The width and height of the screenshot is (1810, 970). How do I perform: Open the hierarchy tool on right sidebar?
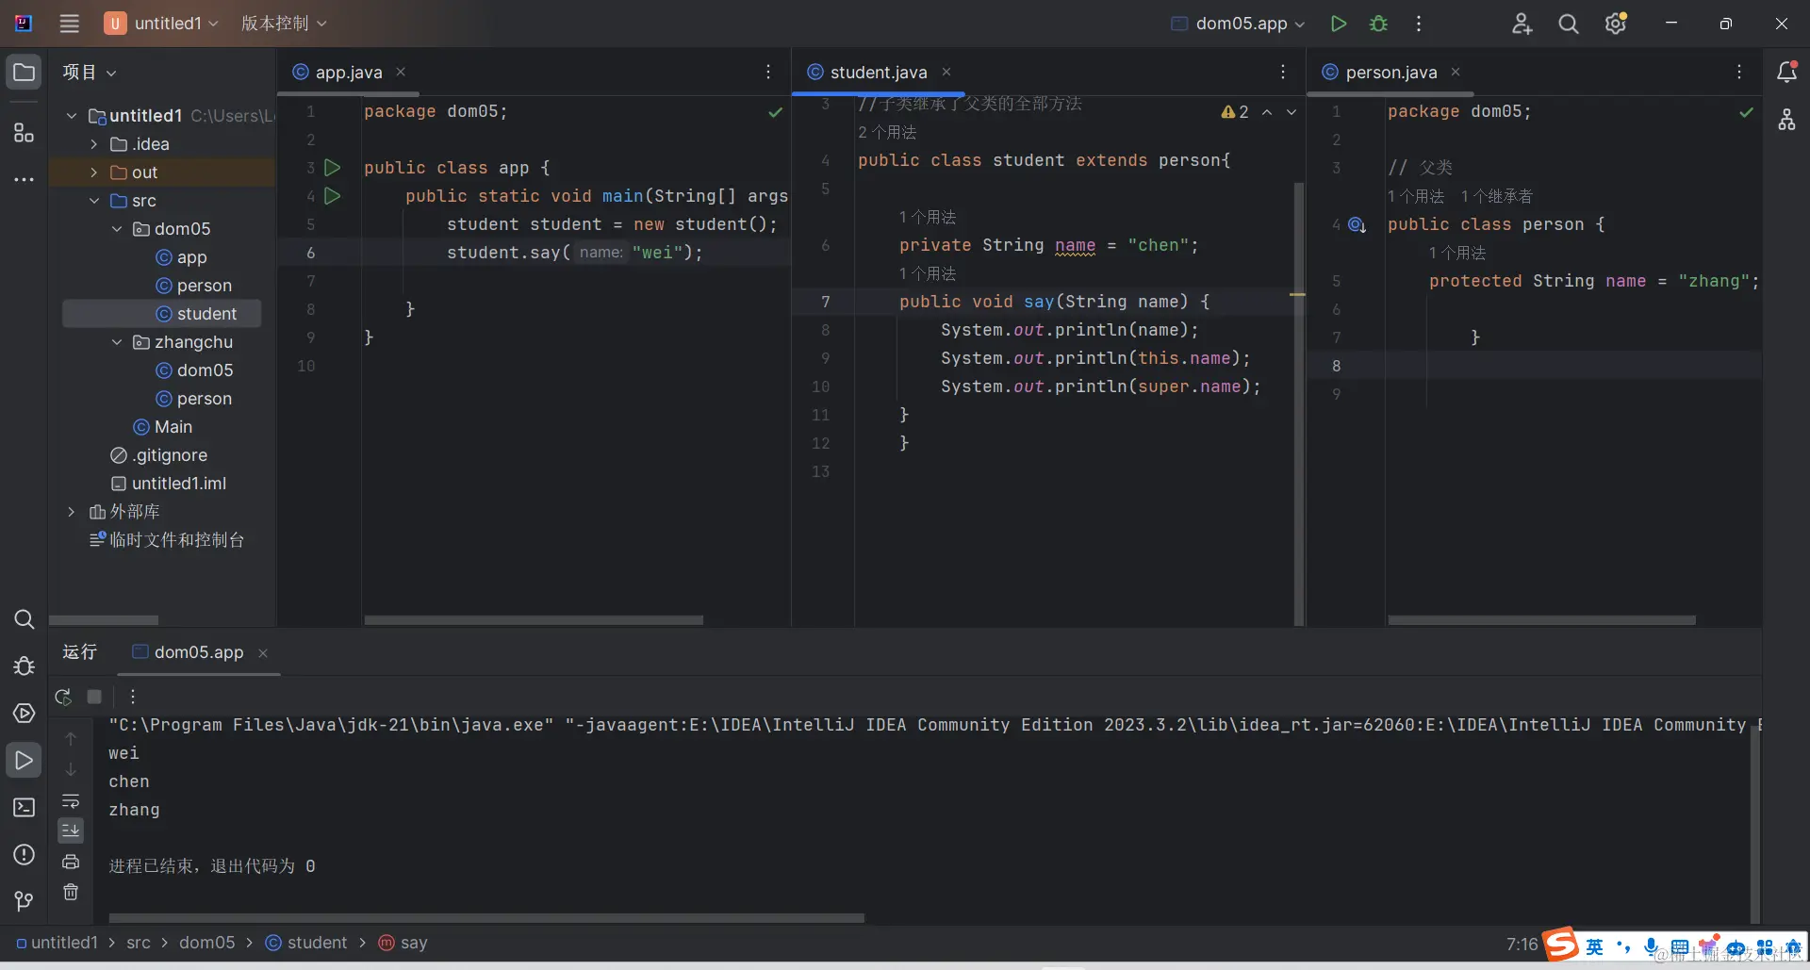coord(1786,120)
